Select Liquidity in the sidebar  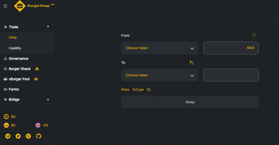(15, 48)
